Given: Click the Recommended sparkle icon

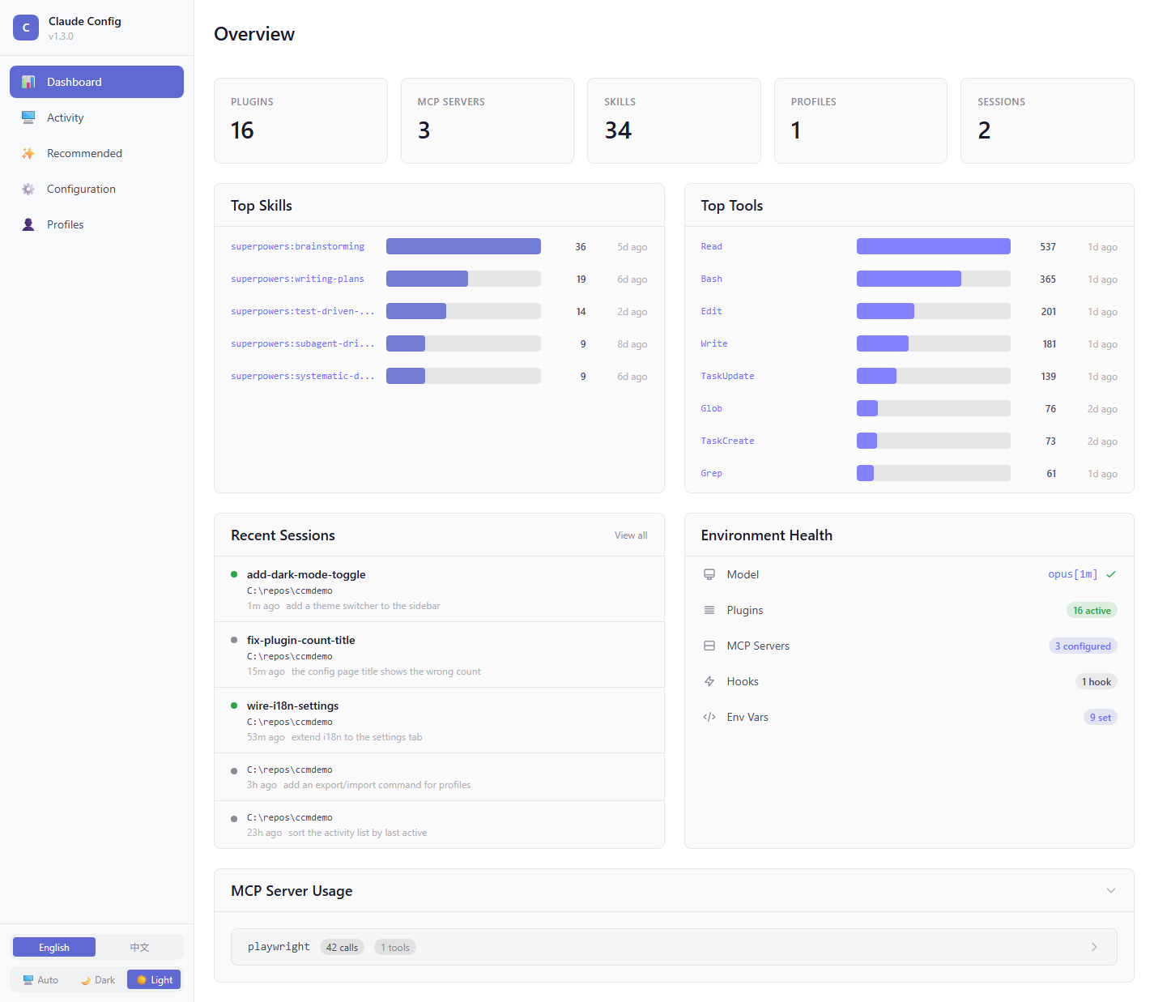Looking at the screenshot, I should [28, 153].
